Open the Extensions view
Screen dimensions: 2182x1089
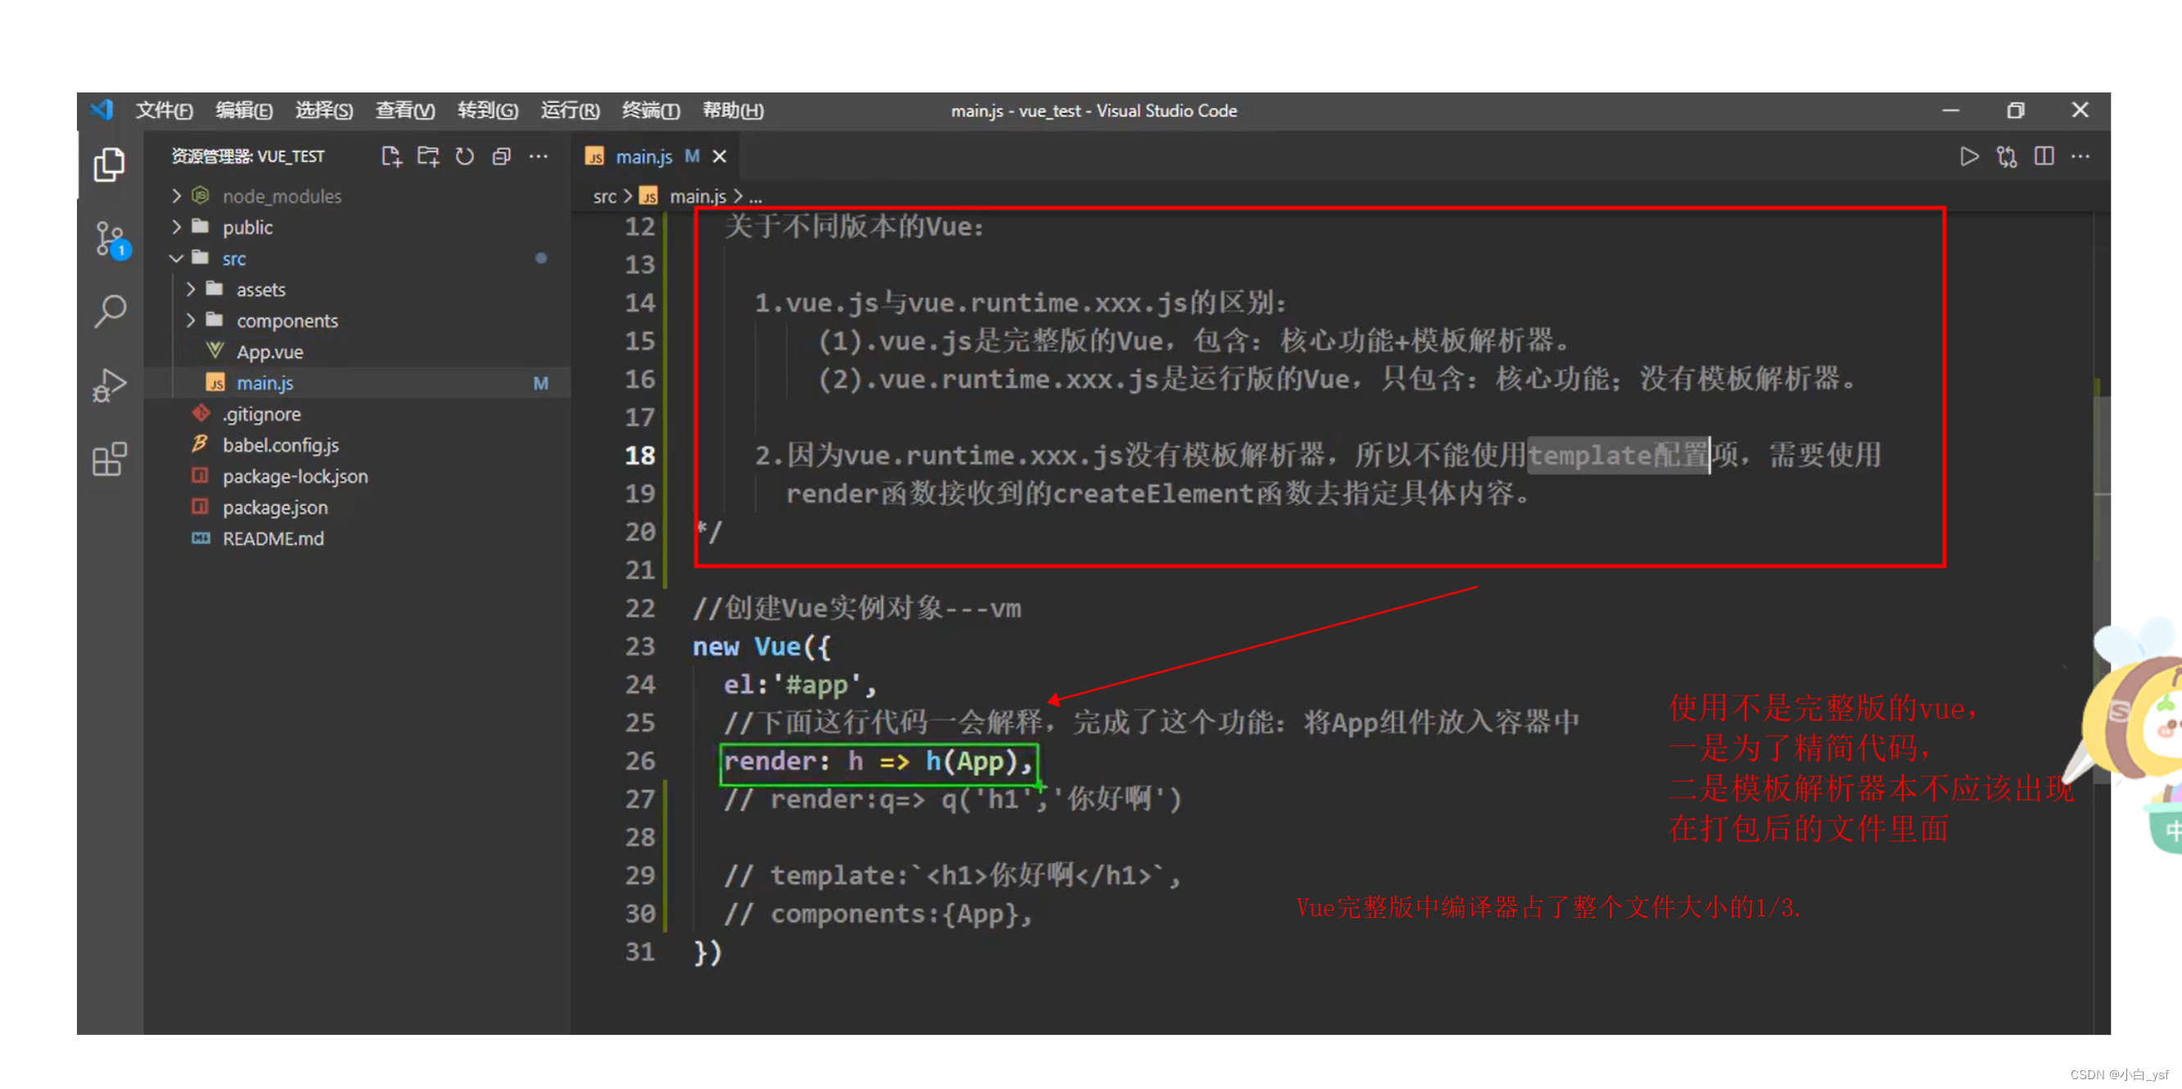click(x=110, y=459)
